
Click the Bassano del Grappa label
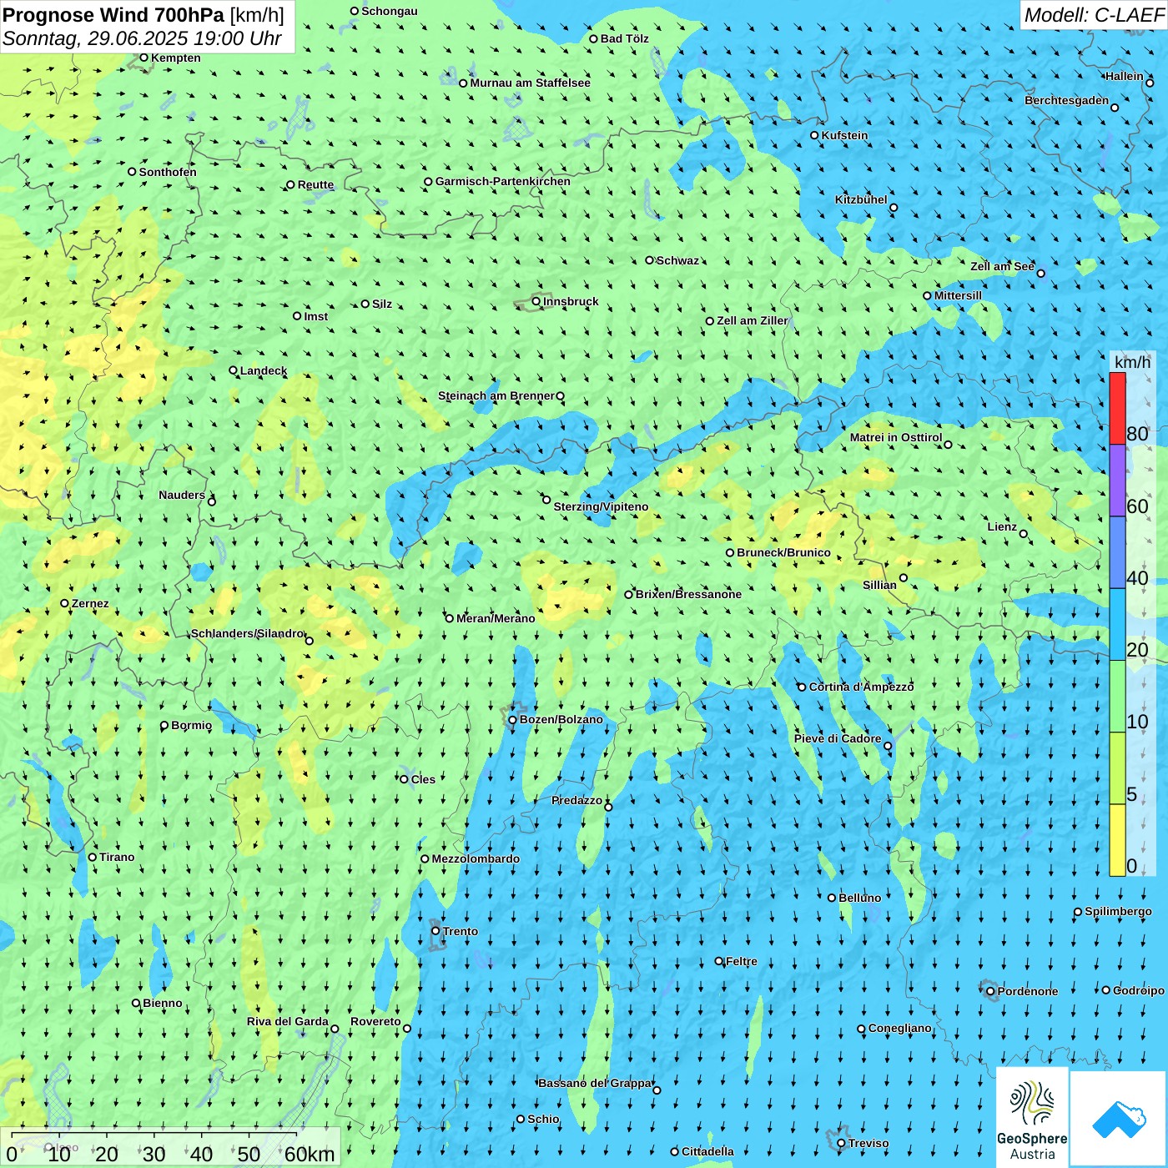click(x=595, y=1083)
